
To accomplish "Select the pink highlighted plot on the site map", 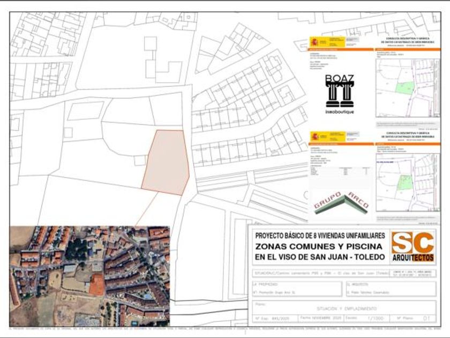I will [166, 162].
